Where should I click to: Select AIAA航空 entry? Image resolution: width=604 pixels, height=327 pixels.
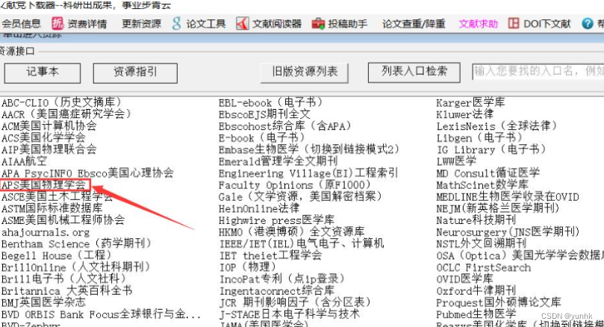(24, 161)
